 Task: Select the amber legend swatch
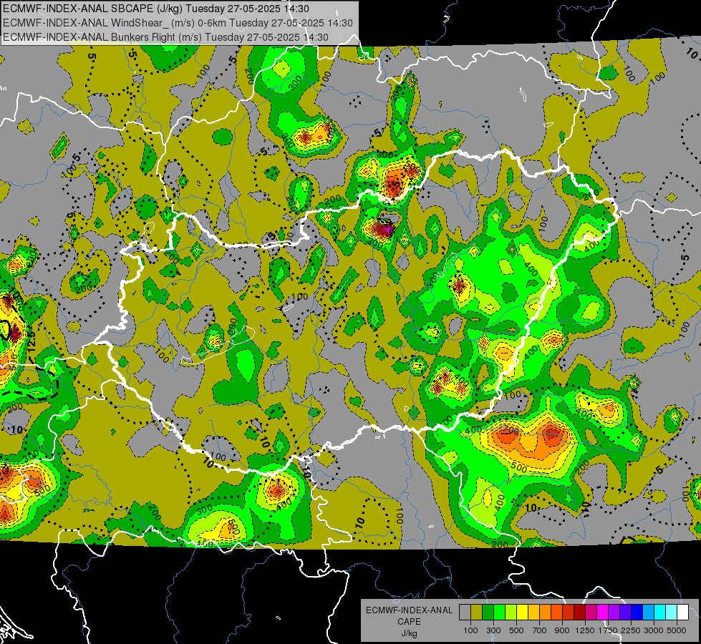pyautogui.click(x=533, y=613)
